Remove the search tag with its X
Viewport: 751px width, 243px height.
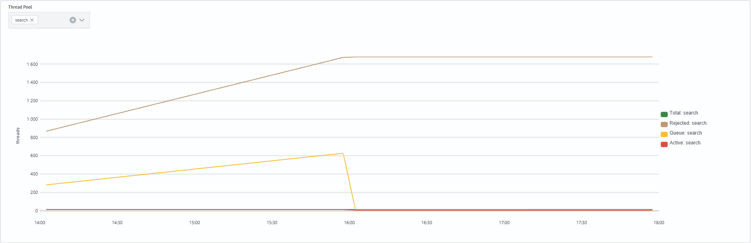(x=32, y=20)
